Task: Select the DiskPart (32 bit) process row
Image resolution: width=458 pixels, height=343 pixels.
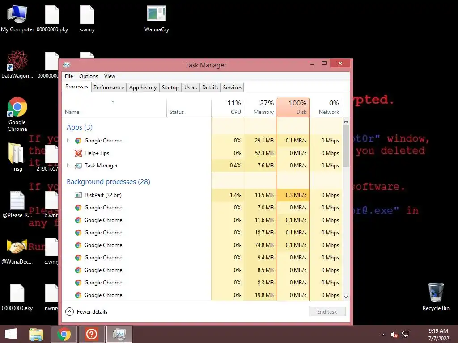Action: (x=202, y=195)
